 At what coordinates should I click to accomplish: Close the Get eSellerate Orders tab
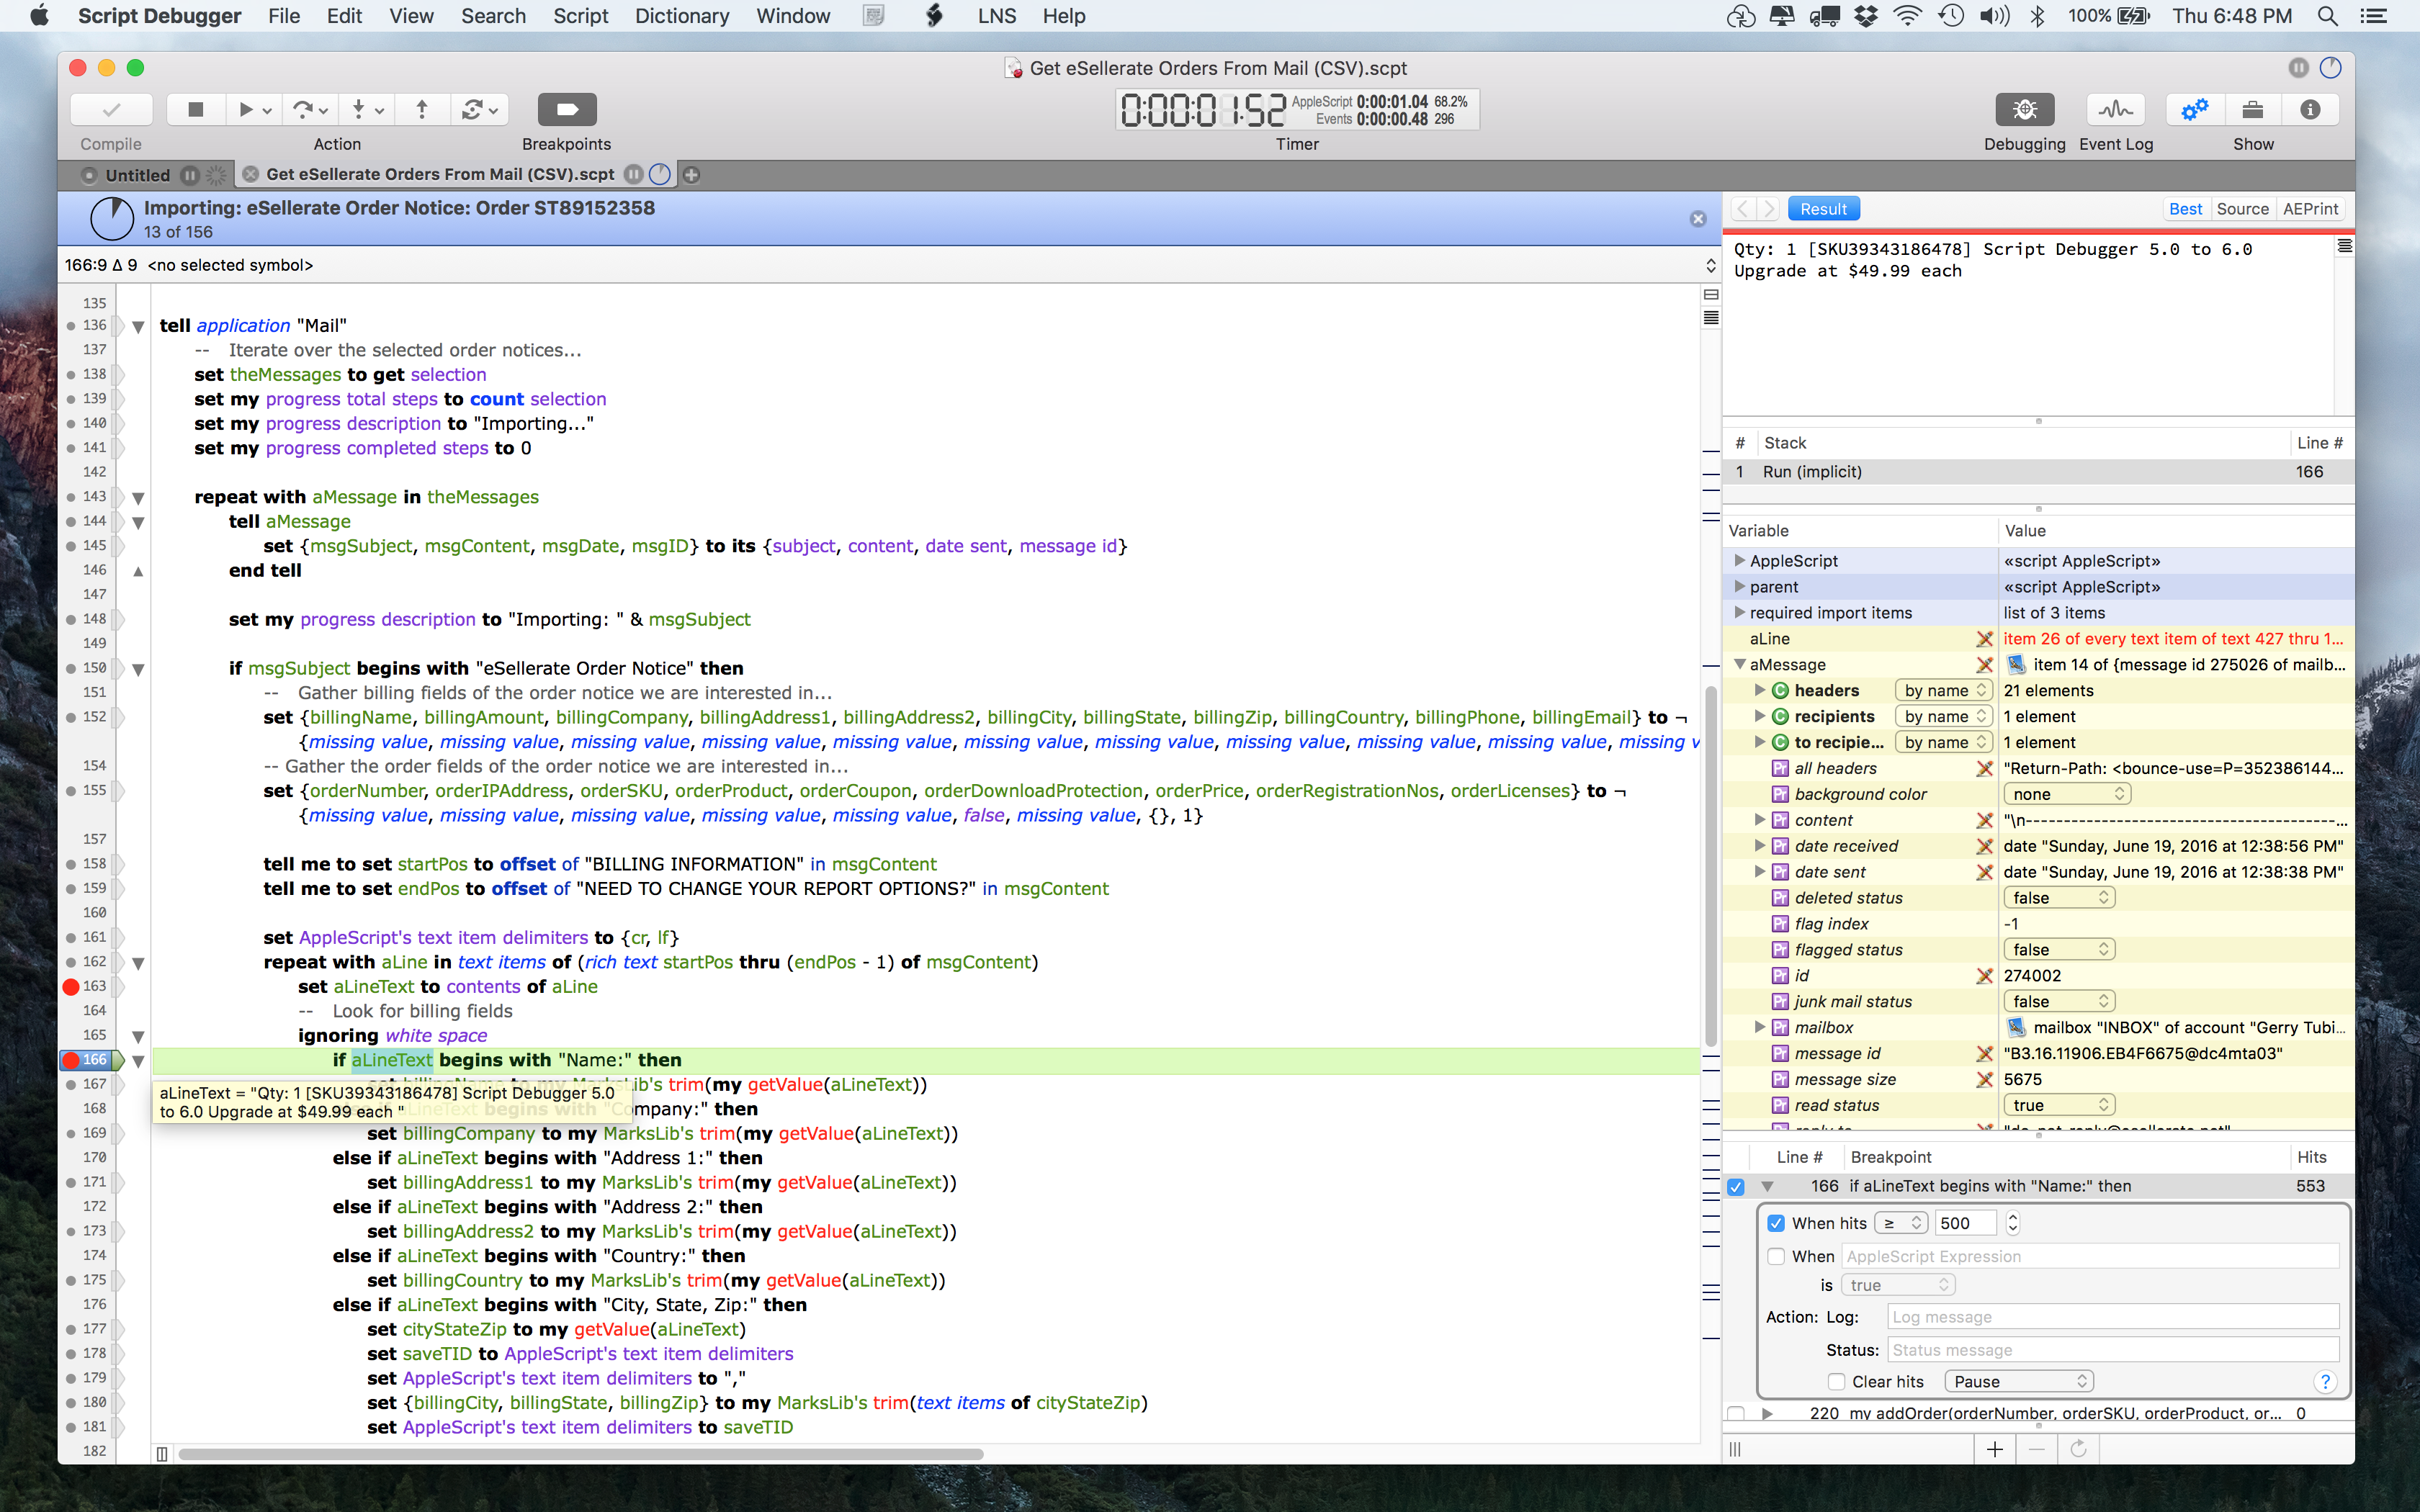(x=250, y=174)
